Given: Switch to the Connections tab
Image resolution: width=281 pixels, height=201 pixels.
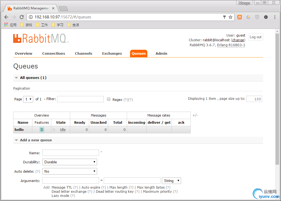Looking at the screenshot, I should point(54,54).
